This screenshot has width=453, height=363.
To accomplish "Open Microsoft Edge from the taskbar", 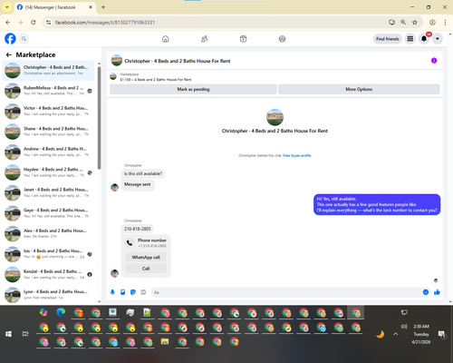I will coord(61,312).
